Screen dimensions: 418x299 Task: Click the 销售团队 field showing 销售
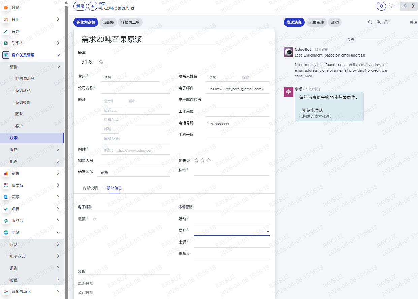pos(133,172)
